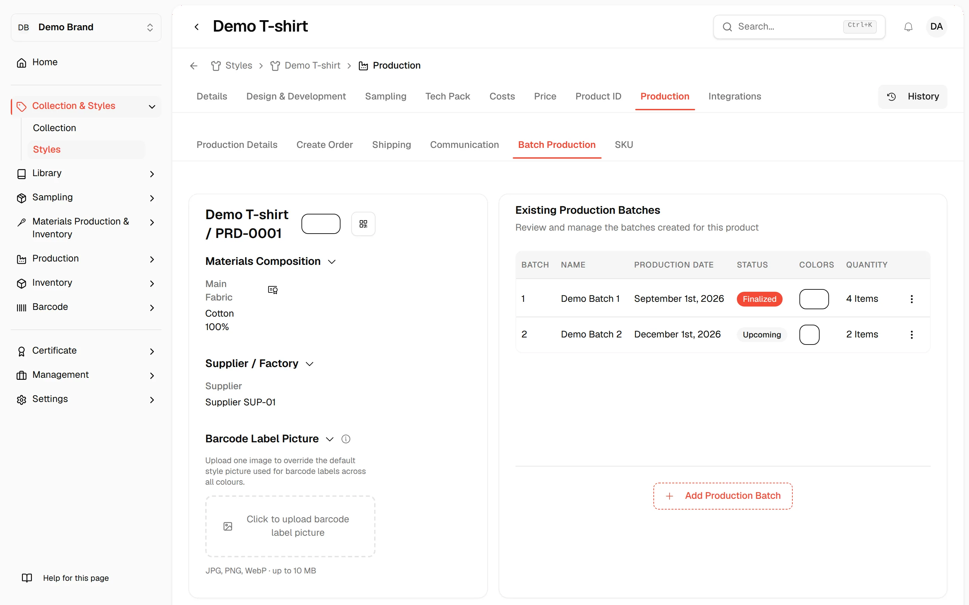969x605 pixels.
Task: Click the Library book icon
Action: [x=22, y=174]
